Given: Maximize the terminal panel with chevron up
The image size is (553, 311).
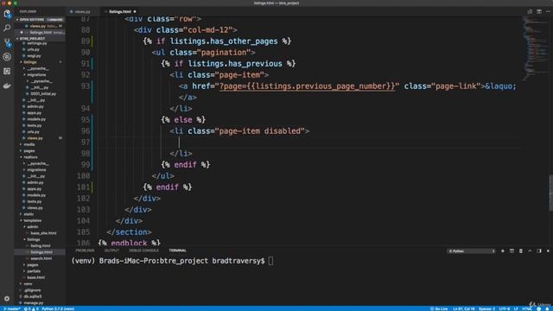Looking at the screenshot, I should click(530, 251).
